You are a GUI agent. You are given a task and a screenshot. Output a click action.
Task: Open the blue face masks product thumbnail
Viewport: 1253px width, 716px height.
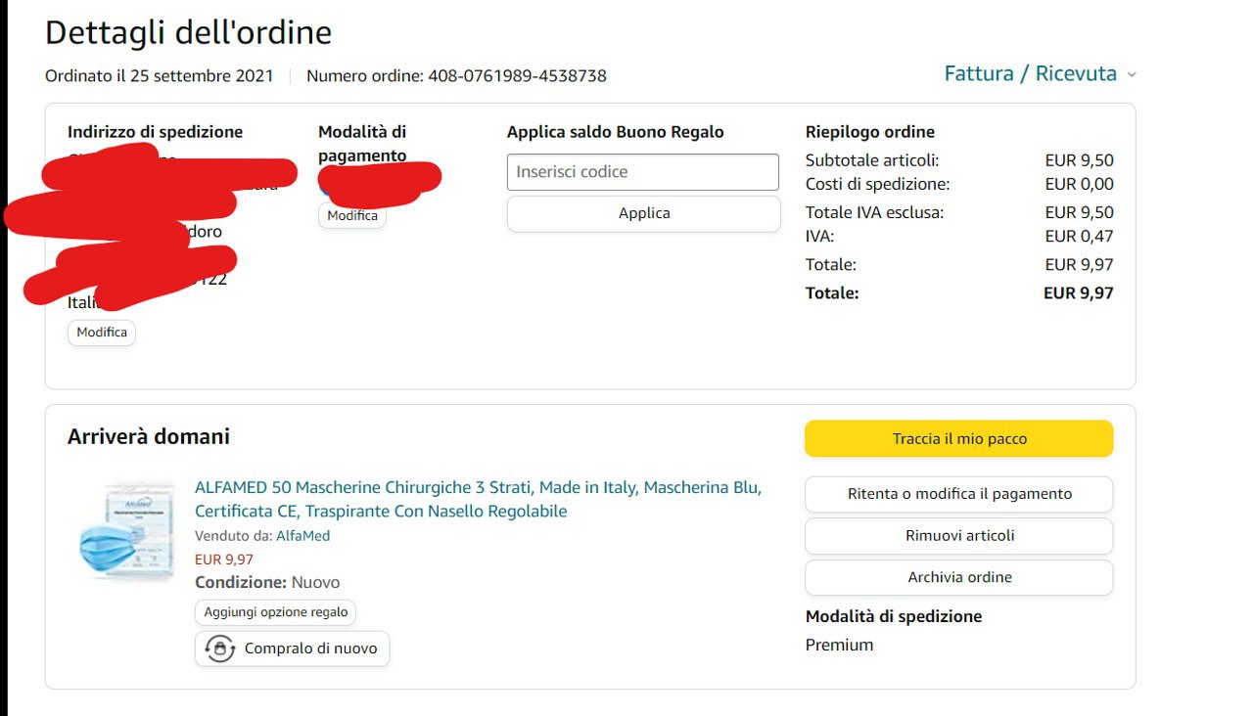tap(126, 530)
